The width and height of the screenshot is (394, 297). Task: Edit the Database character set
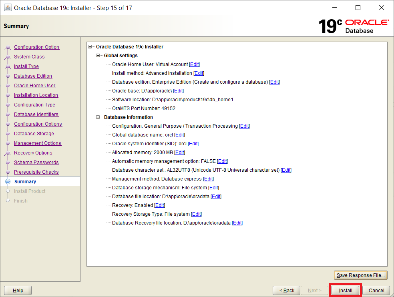tap(286, 170)
